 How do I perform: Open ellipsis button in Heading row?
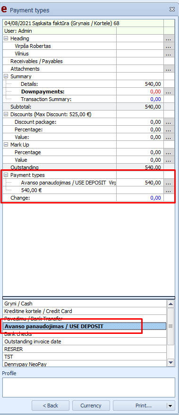(169, 38)
